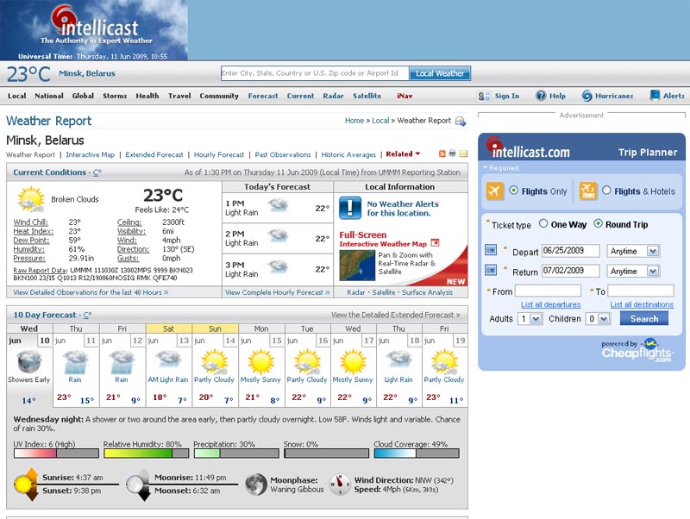This screenshot has height=519, width=690.
Task: Open the Depart time Anytime dropdown
Action: 633,251
